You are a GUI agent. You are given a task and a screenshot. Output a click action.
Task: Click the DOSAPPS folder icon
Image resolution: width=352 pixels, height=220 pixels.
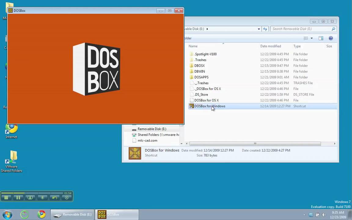[191, 77]
